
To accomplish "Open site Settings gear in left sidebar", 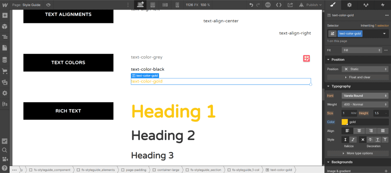I will 5,93.
